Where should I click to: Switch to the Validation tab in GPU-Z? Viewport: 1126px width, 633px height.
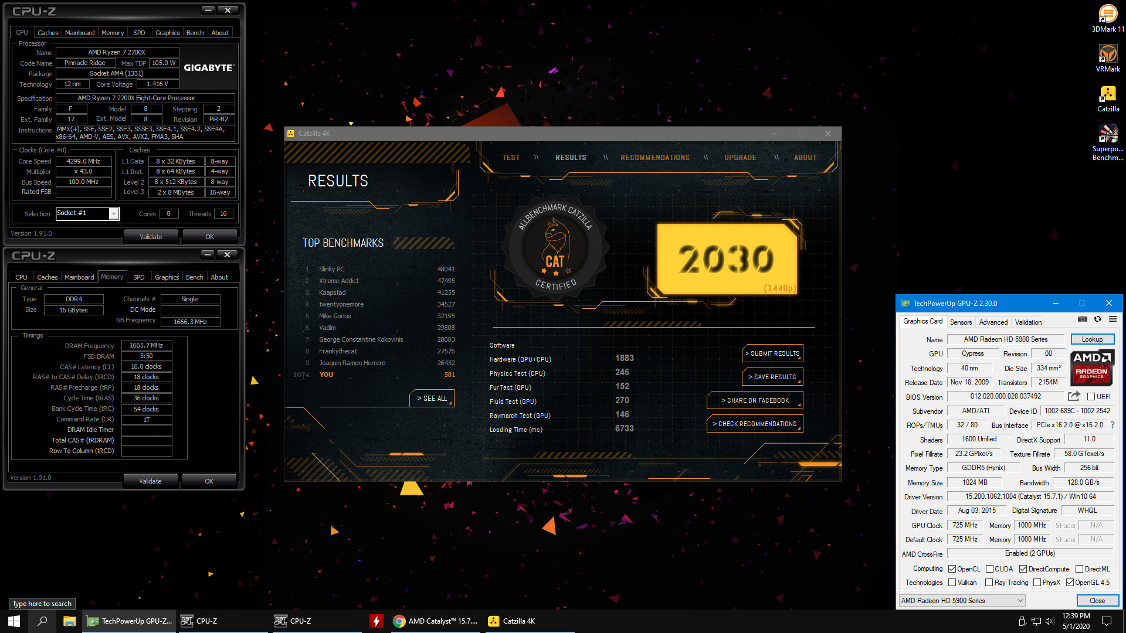[1028, 322]
